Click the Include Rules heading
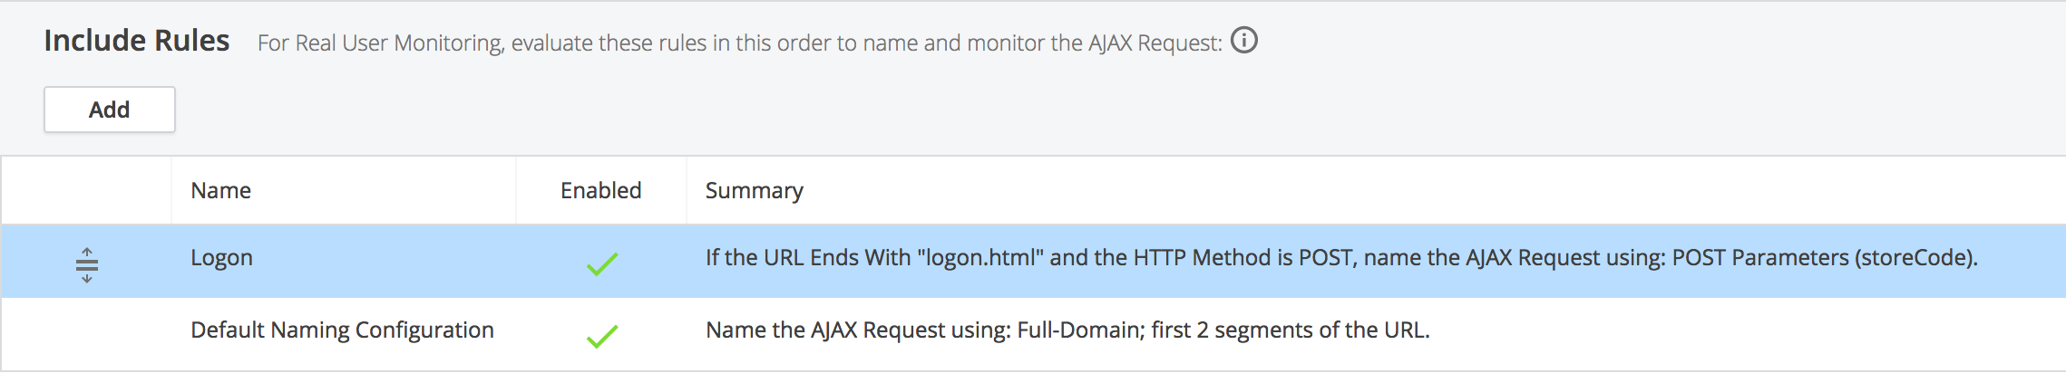 (137, 41)
